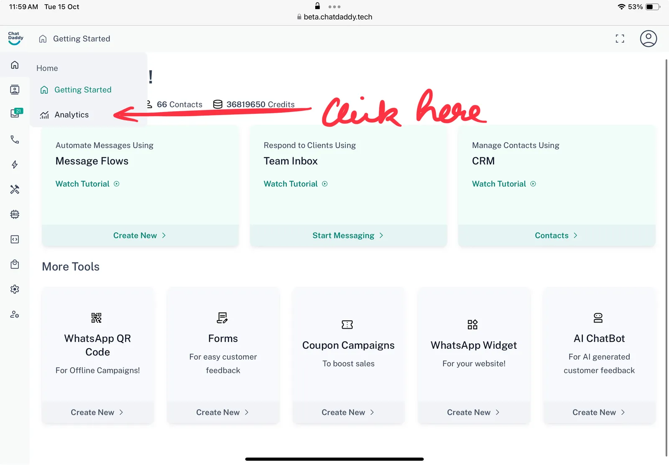Open the AI chip sidebar icon

point(15,214)
